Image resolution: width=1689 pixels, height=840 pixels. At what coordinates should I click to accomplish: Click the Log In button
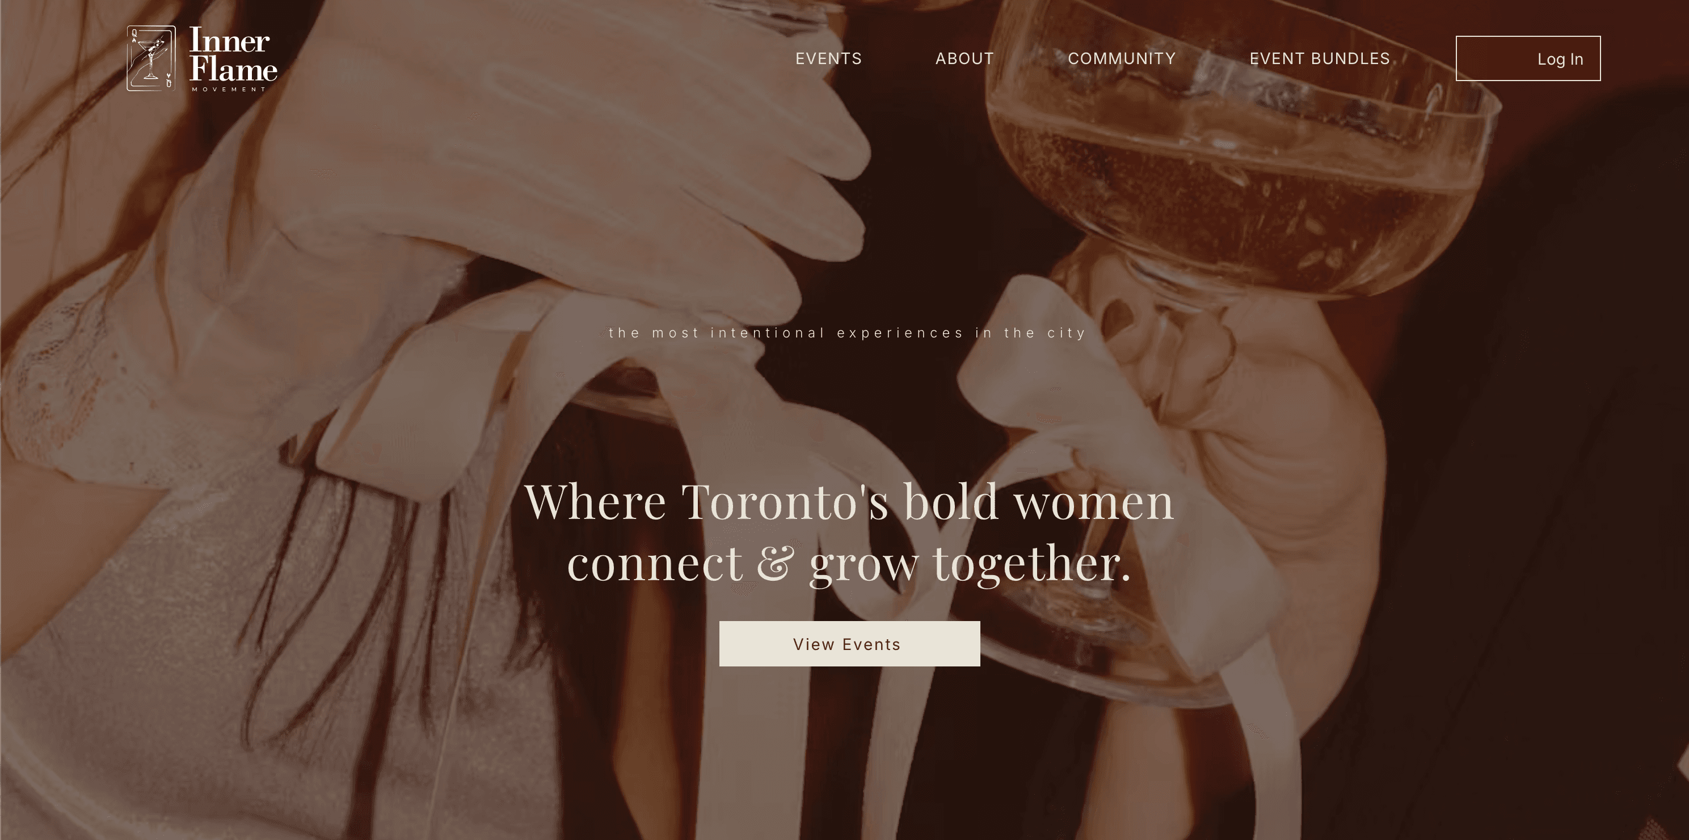click(x=1528, y=58)
